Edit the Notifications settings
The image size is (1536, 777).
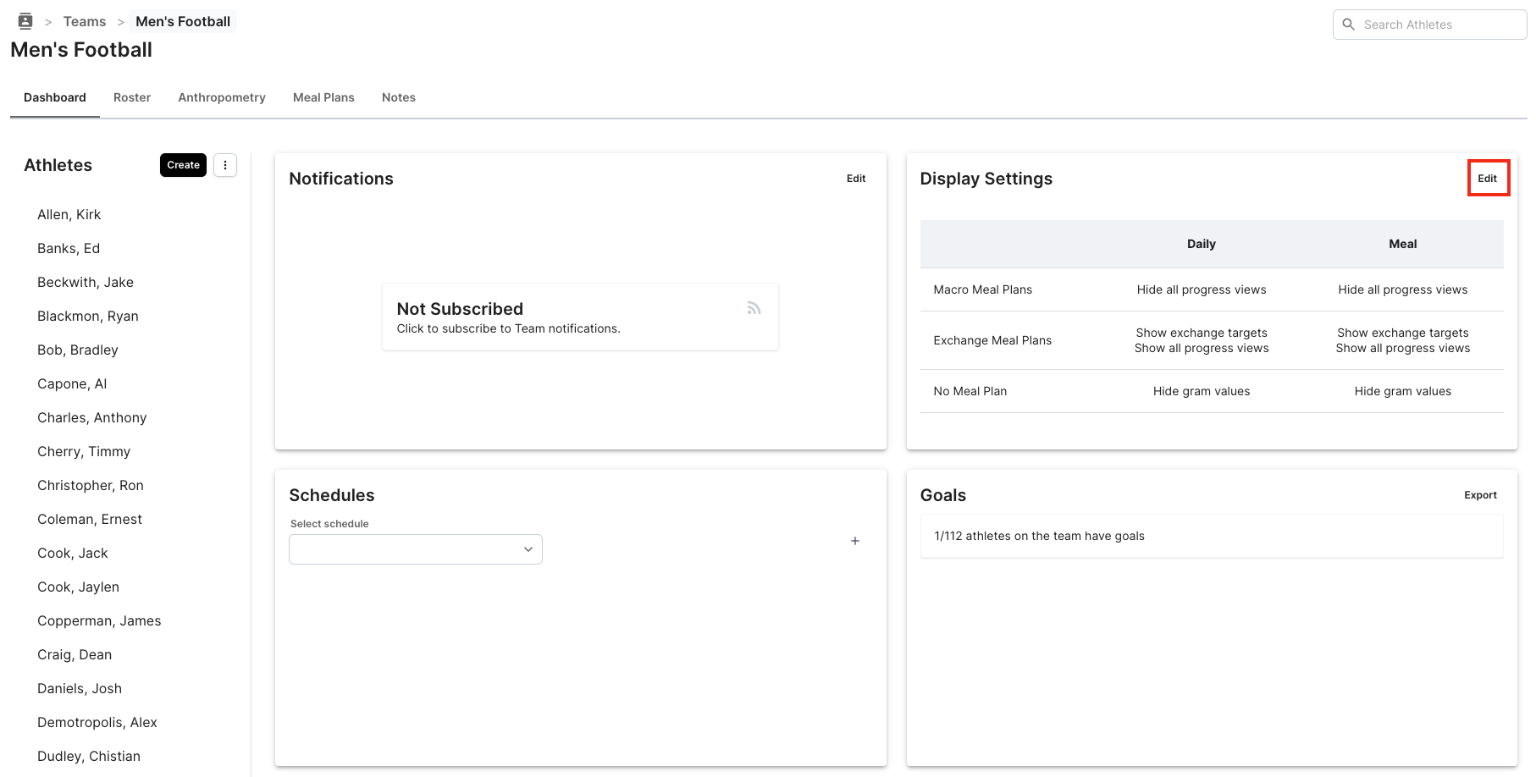click(x=855, y=179)
